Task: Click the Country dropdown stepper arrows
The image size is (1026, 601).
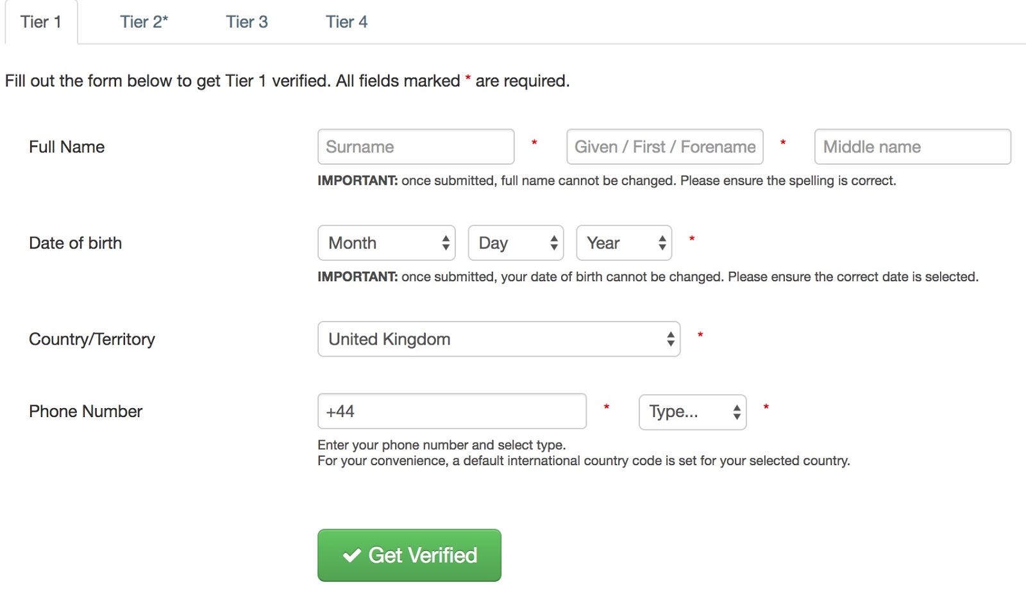Action: click(671, 339)
